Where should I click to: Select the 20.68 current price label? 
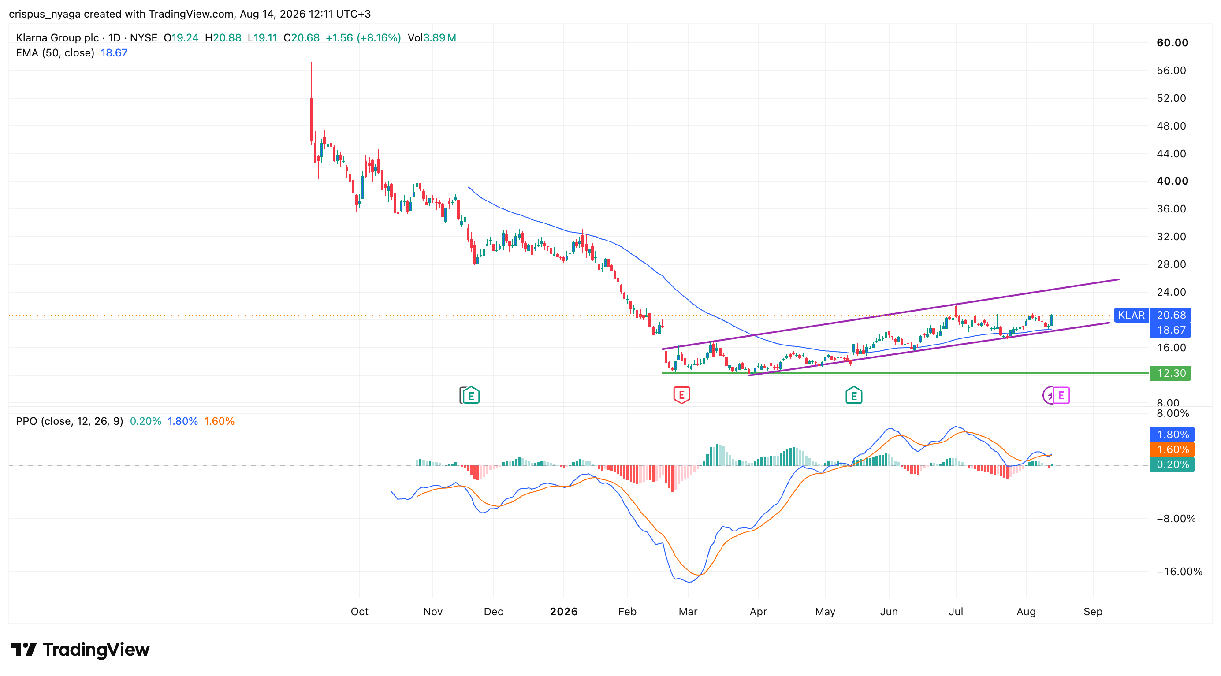coord(1171,315)
